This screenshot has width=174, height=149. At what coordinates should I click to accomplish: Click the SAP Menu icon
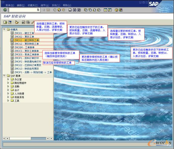[x=10, y=22]
